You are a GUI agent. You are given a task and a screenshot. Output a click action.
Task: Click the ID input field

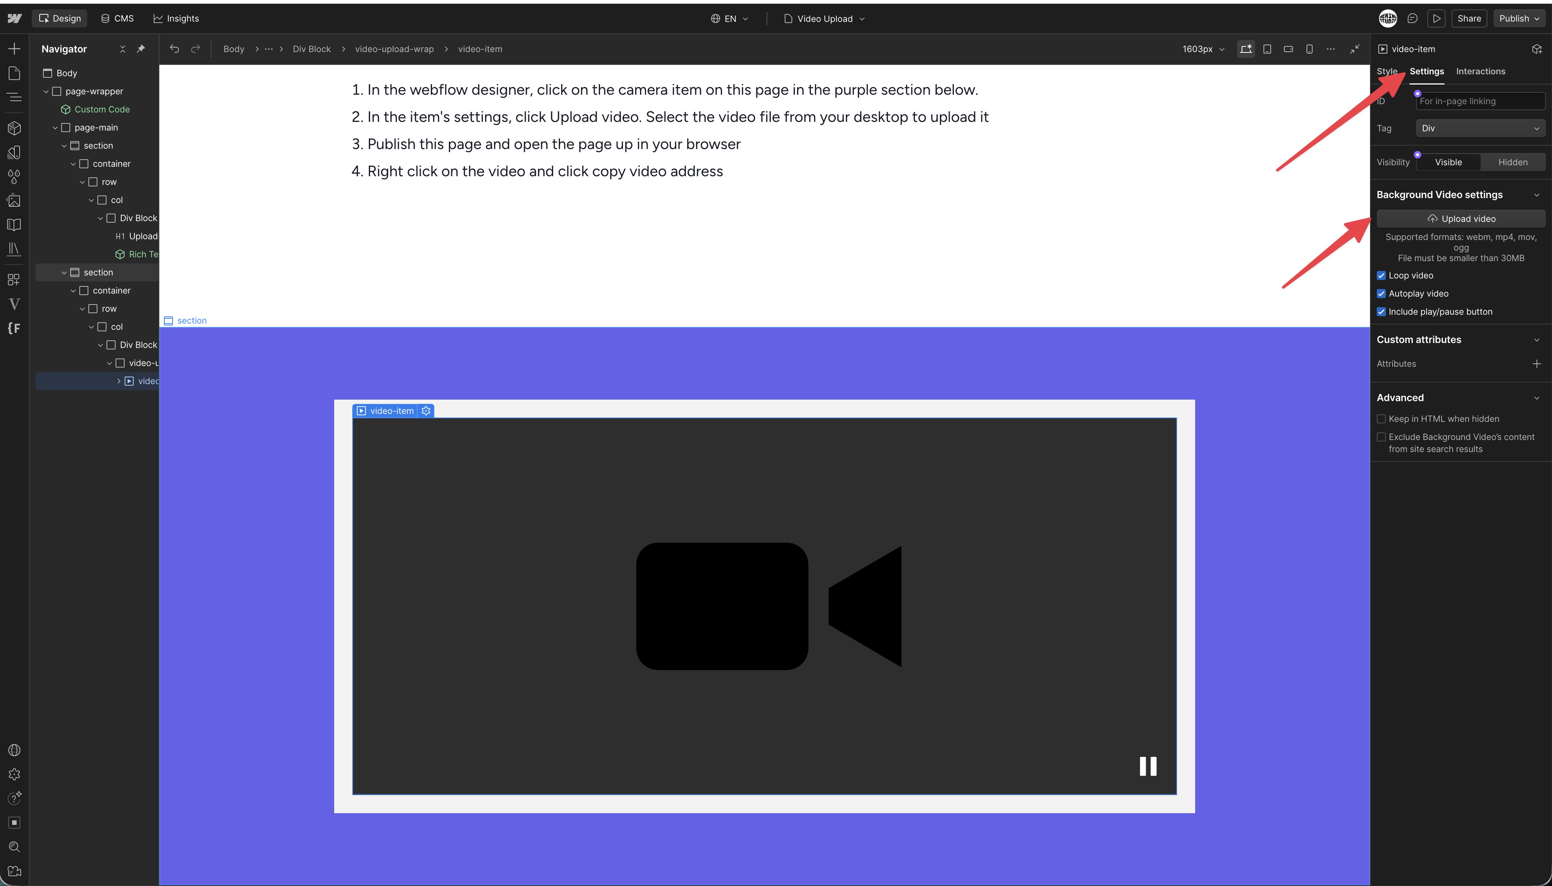tap(1480, 101)
